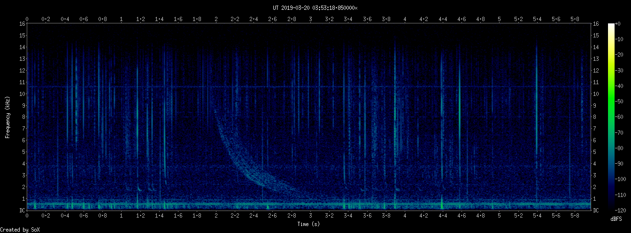Click the "DC" label on left frequency axis
This screenshot has height=233, width=631.
22,211
